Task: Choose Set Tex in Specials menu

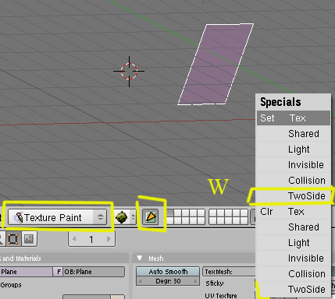Action: (294, 118)
